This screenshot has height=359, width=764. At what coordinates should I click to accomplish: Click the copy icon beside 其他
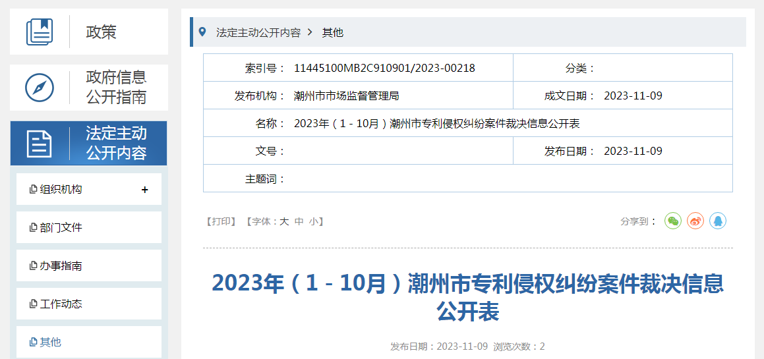[33, 343]
